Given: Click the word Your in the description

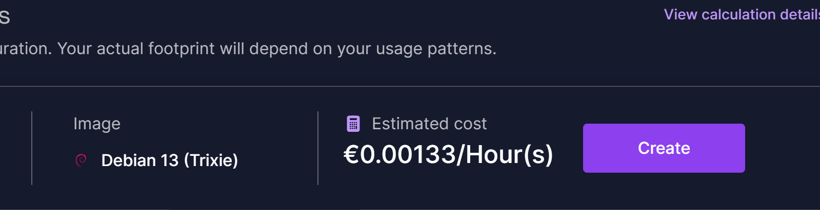Looking at the screenshot, I should pyautogui.click(x=74, y=49).
